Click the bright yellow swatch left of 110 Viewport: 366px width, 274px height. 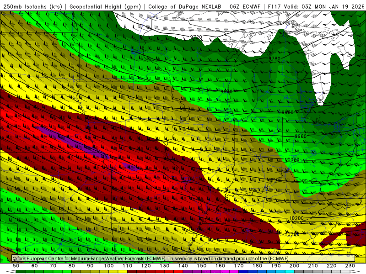123,272
